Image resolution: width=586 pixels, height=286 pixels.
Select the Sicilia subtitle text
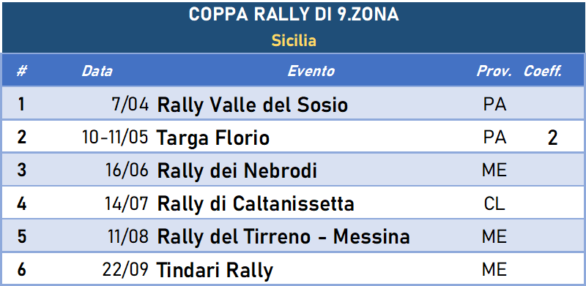[294, 40]
